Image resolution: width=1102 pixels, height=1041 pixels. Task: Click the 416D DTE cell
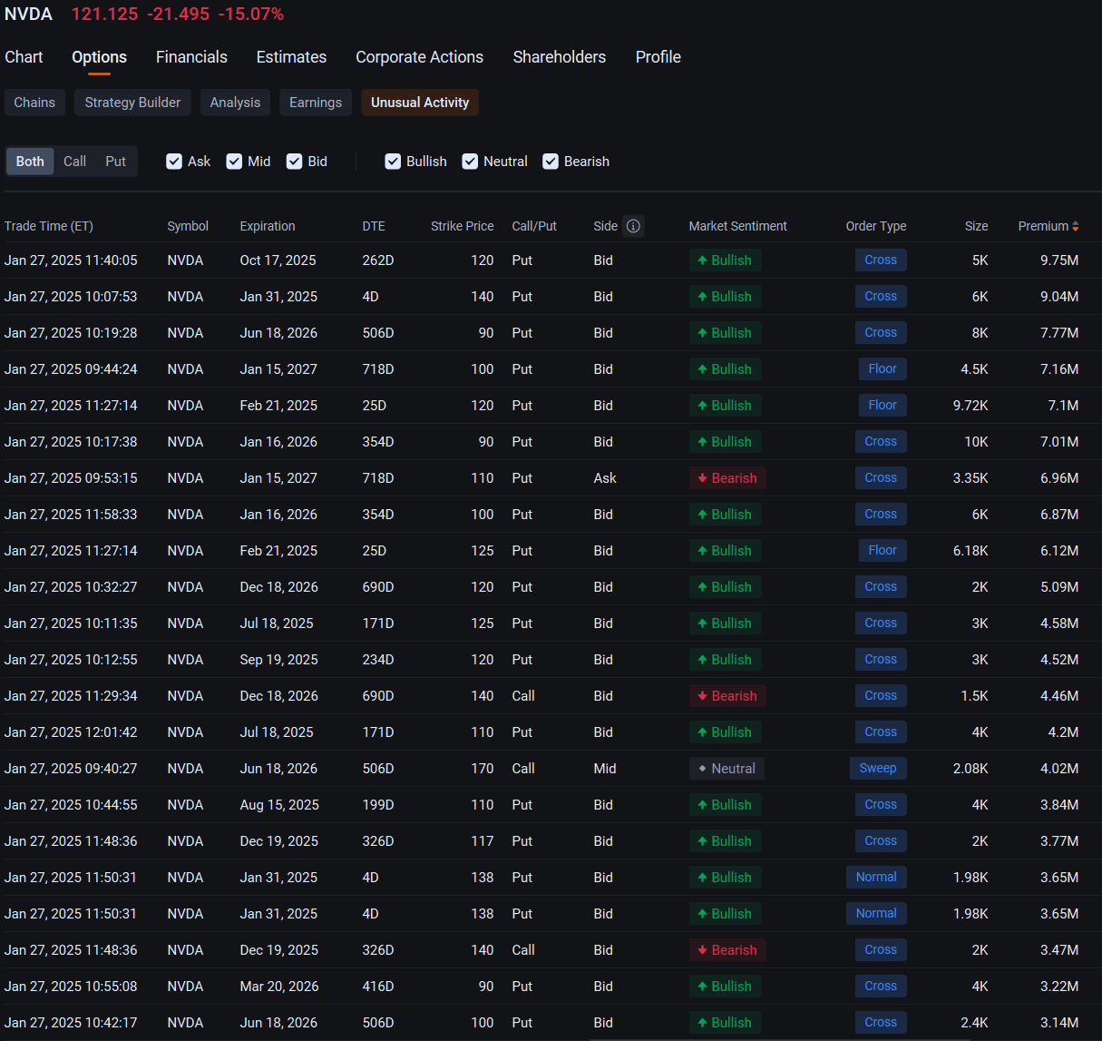pyautogui.click(x=378, y=987)
